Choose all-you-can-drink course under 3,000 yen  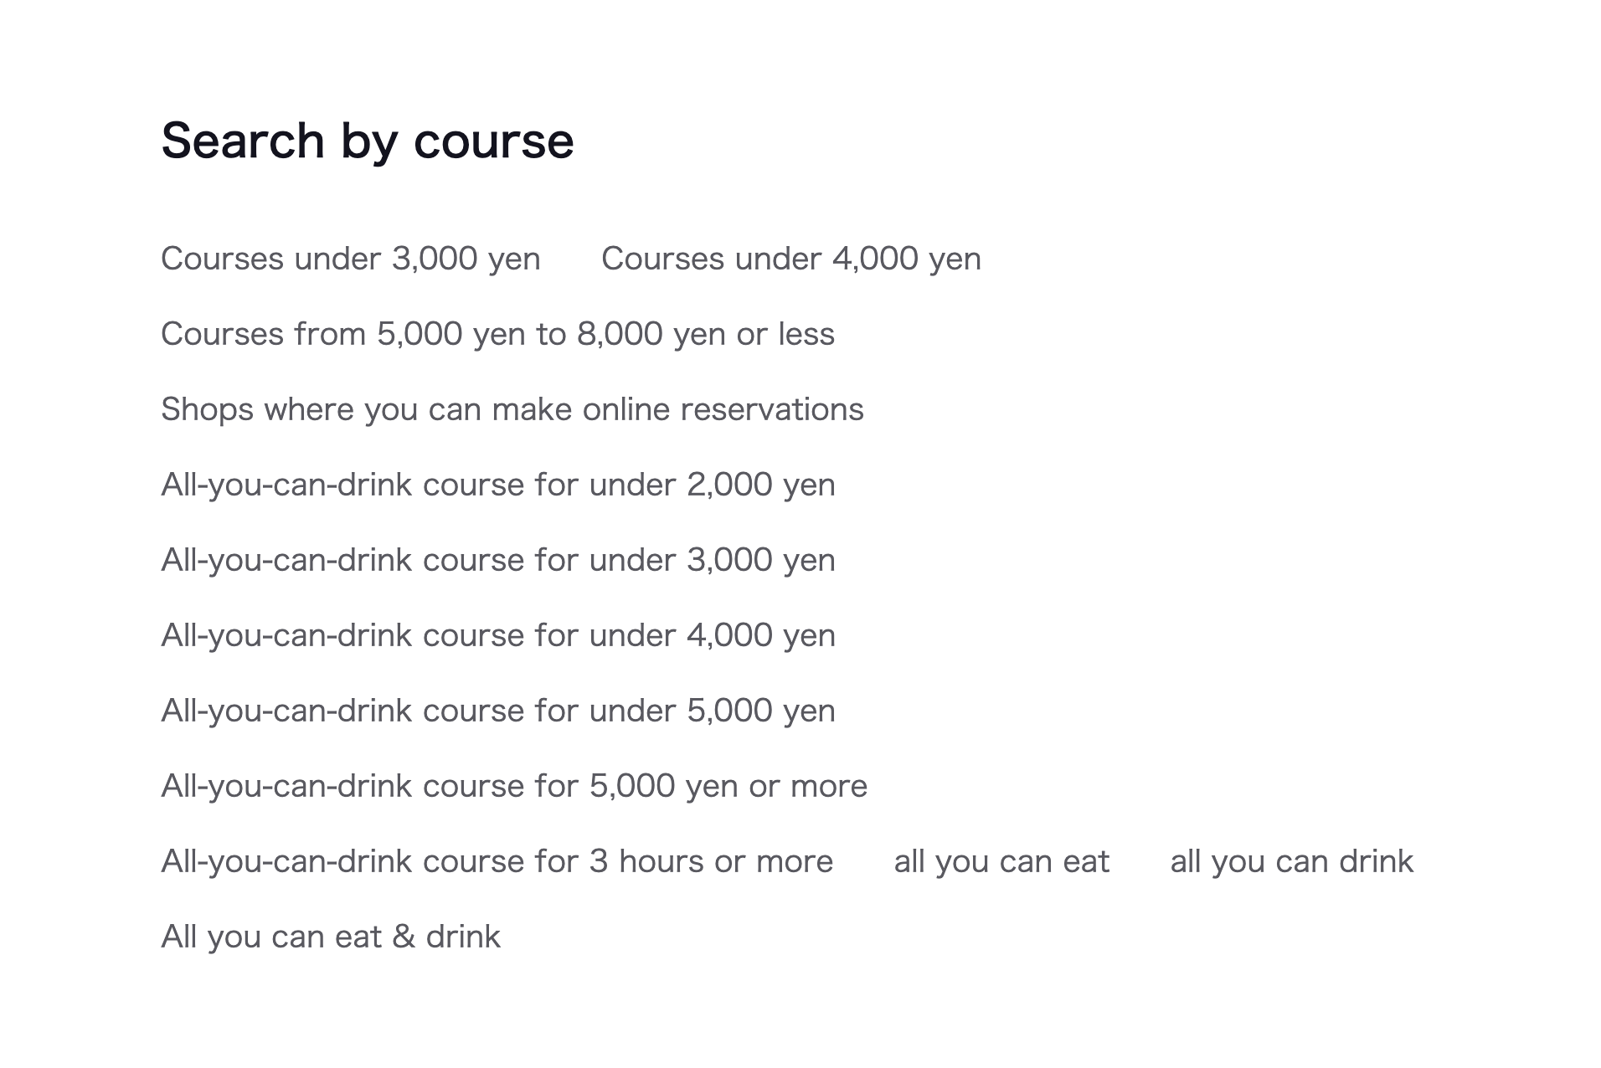click(x=497, y=560)
